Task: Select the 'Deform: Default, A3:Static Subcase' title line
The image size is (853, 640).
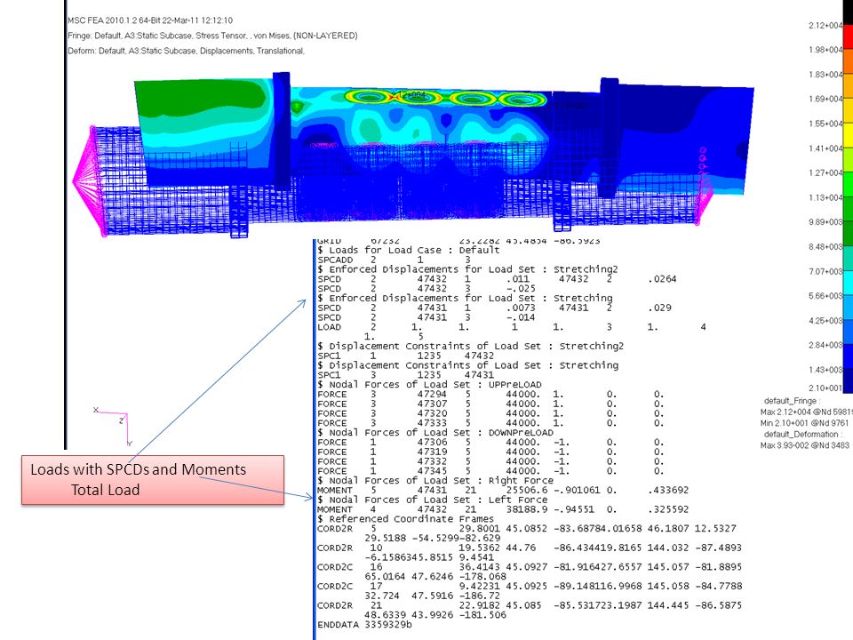Action: (x=186, y=51)
